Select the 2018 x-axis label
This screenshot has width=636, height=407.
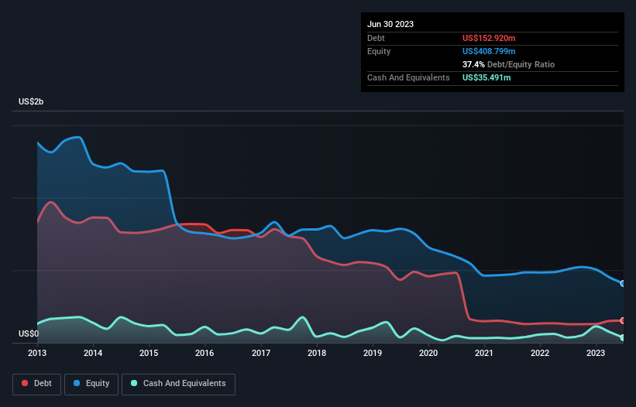[317, 353]
